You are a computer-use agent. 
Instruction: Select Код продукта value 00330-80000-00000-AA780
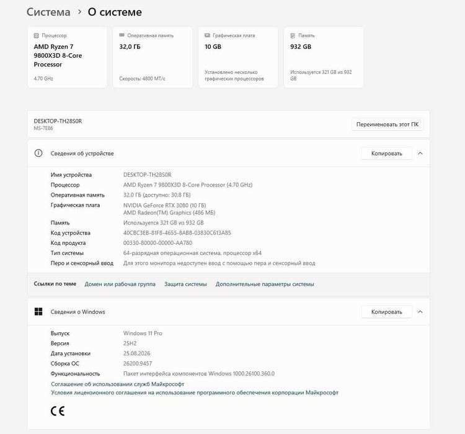pos(157,242)
